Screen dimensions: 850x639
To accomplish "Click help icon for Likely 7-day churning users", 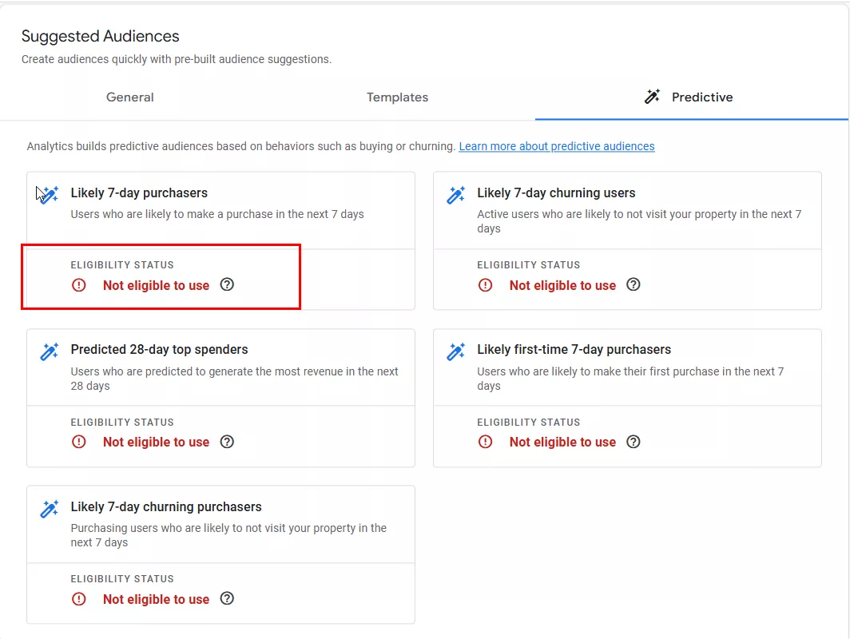I will (x=634, y=284).
